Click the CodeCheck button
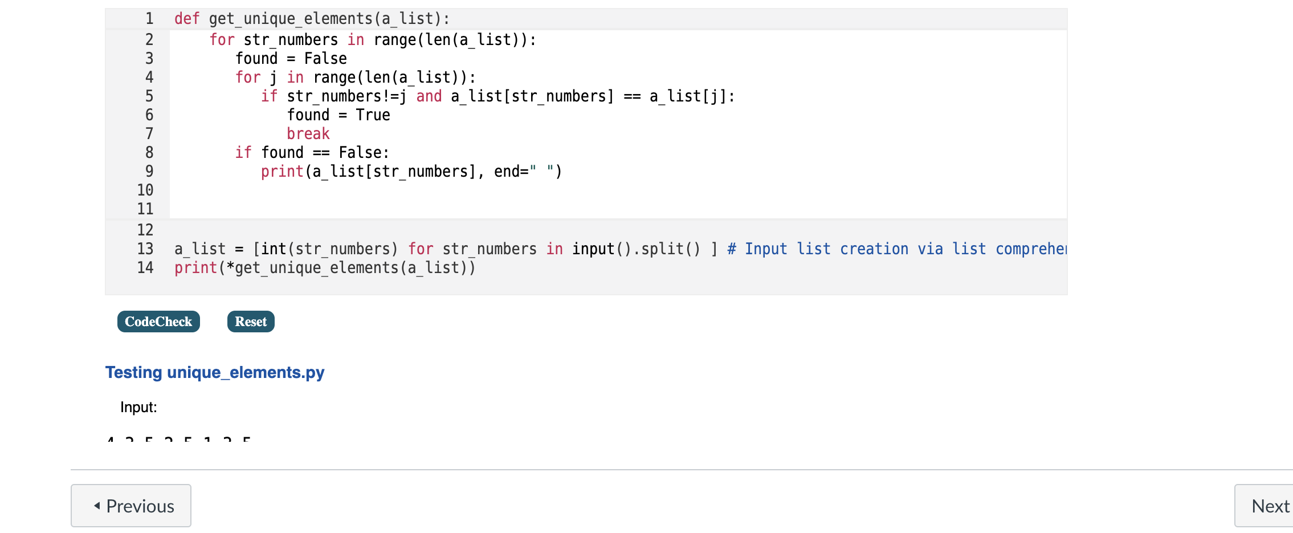Image resolution: width=1293 pixels, height=533 pixels. coord(158,322)
